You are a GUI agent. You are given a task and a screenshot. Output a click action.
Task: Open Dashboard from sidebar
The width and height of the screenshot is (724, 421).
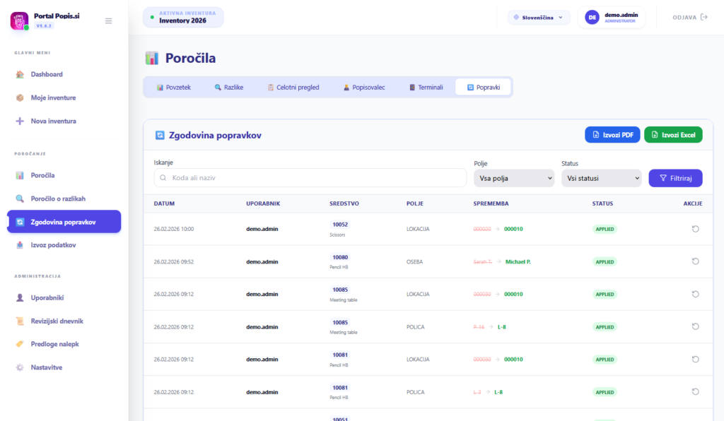tap(47, 74)
